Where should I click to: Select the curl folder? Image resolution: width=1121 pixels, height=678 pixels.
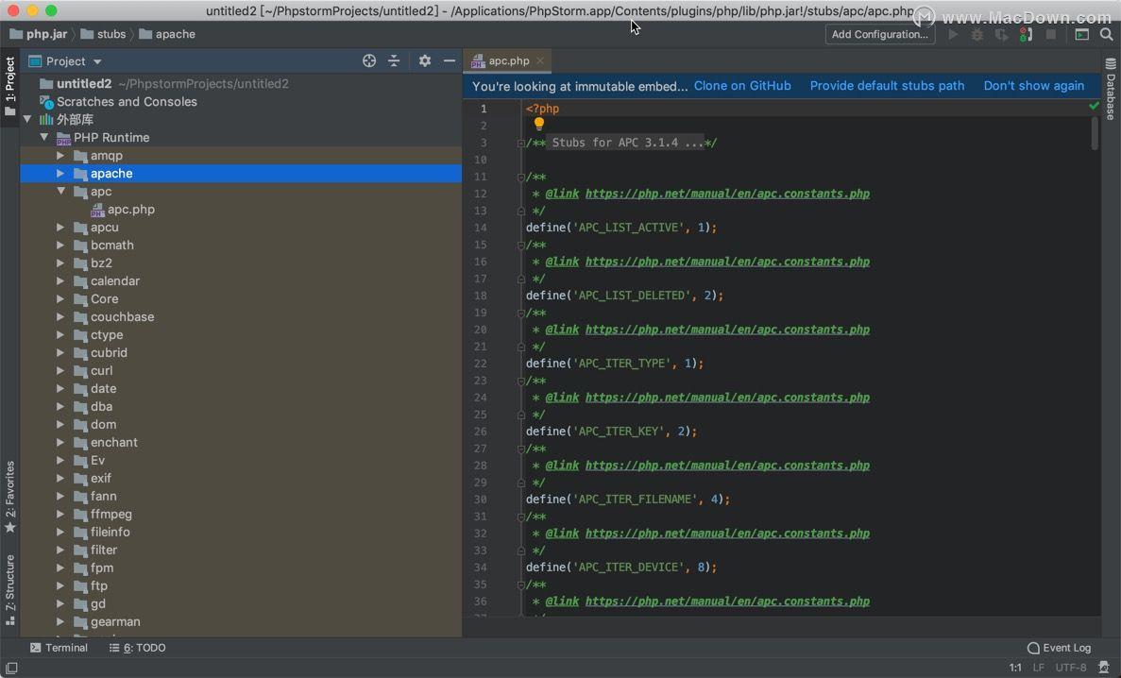click(101, 370)
